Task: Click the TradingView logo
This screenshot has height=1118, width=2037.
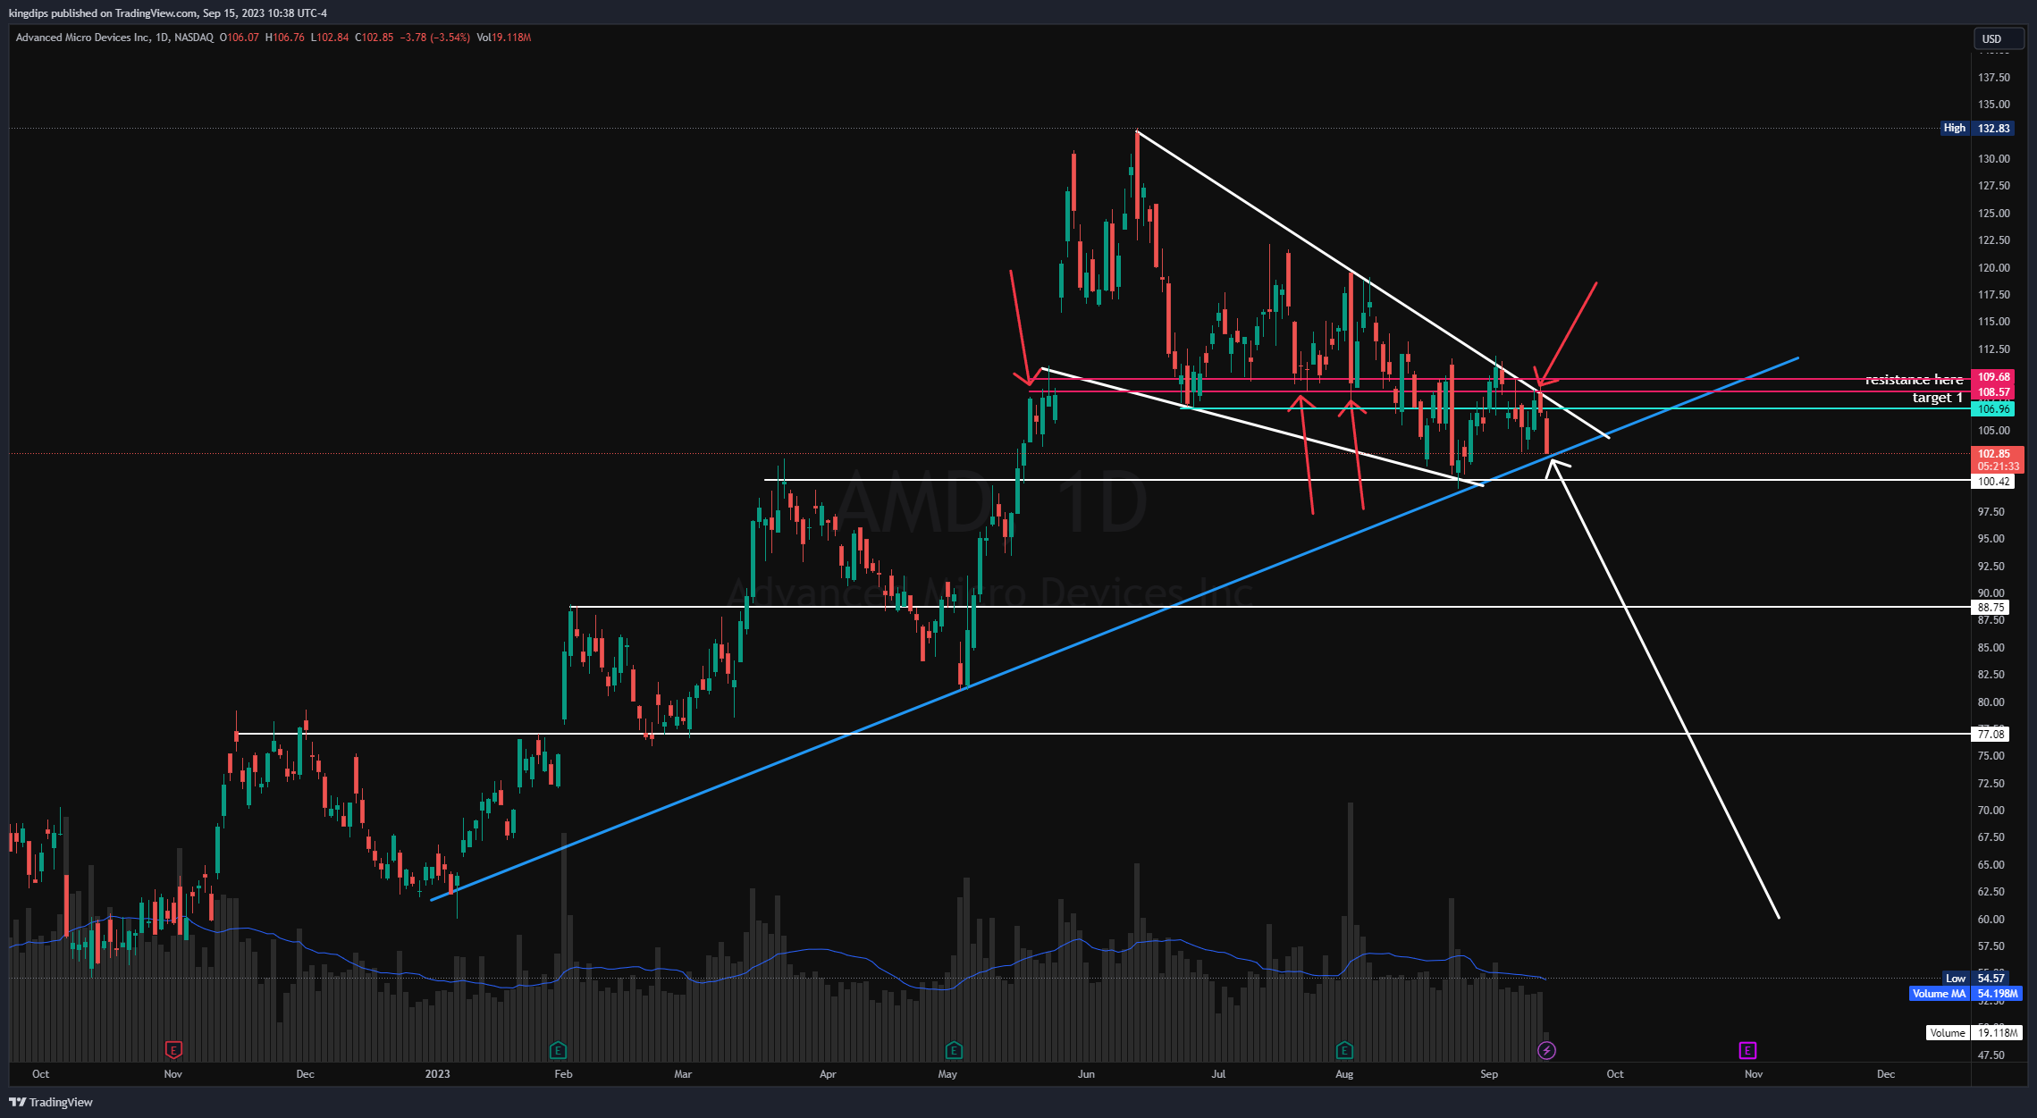Action: (51, 1102)
